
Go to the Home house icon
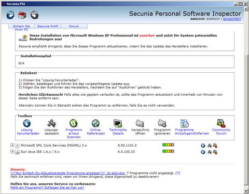(22, 15)
